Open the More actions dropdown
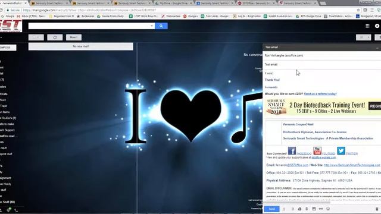 [74, 37]
